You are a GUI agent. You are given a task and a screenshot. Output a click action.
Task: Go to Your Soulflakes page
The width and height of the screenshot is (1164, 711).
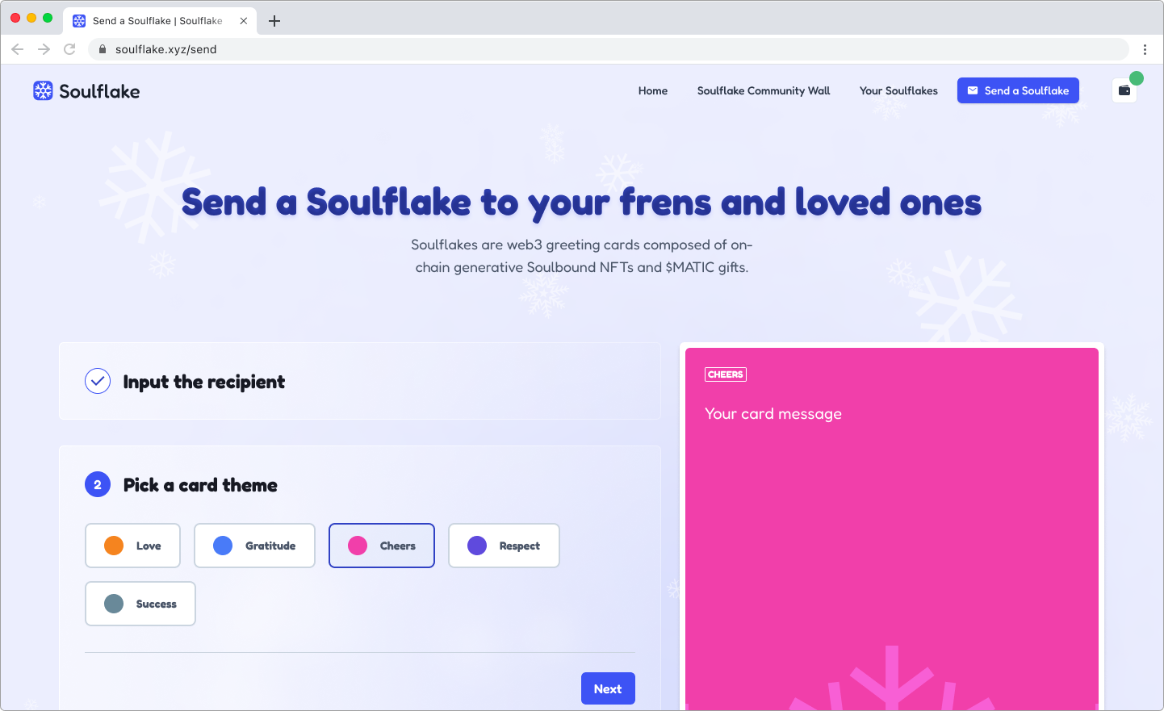coord(898,90)
